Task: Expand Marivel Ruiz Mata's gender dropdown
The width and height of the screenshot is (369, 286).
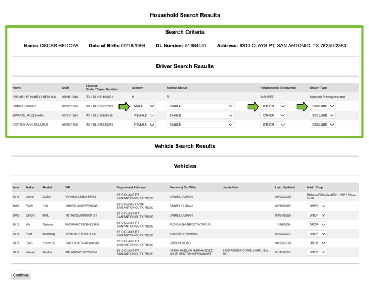Action: coord(144,116)
